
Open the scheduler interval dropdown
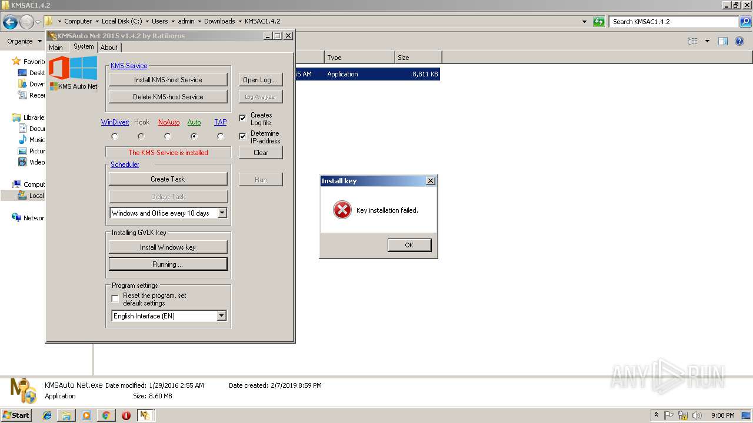tap(222, 213)
